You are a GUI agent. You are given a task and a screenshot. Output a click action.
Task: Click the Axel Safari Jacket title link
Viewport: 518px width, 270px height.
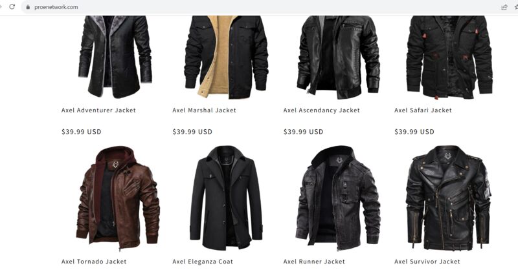423,110
